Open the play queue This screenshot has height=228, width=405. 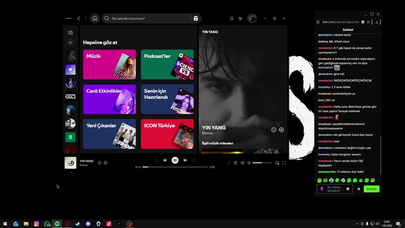tap(235, 163)
